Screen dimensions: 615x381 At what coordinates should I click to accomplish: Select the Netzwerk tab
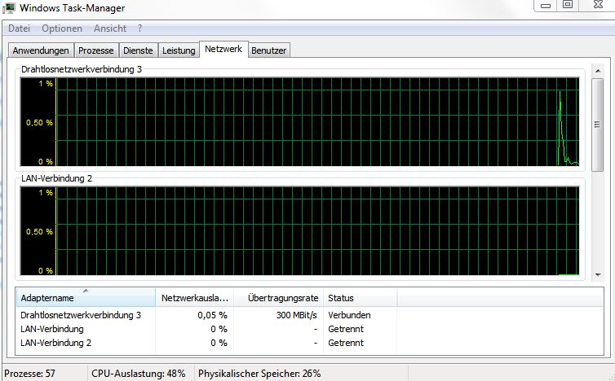(223, 50)
